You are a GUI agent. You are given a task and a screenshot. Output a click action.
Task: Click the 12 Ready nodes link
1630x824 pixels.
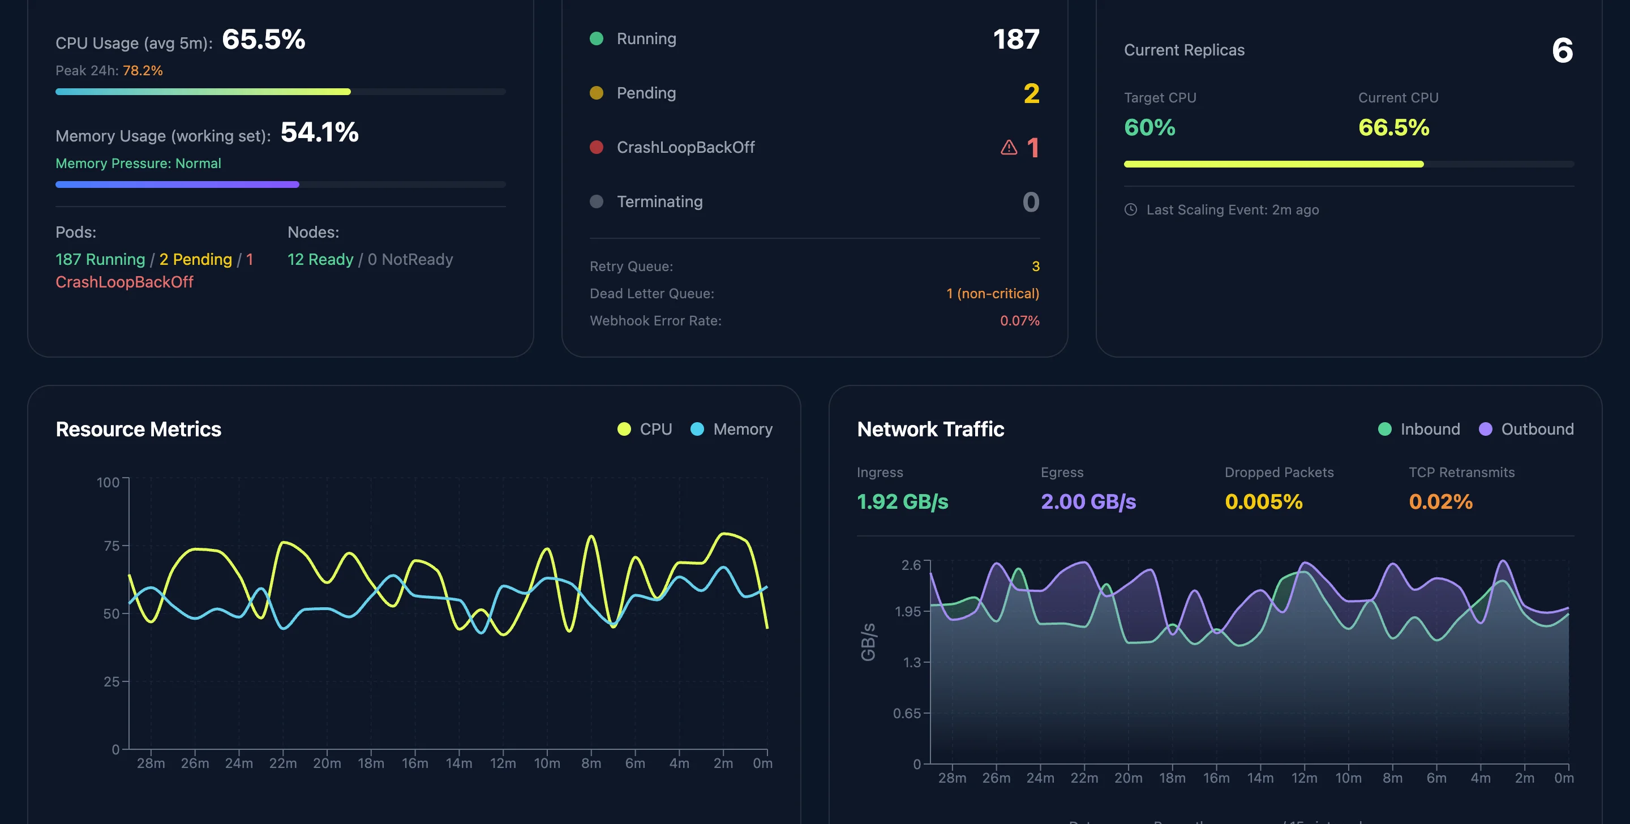pos(320,259)
